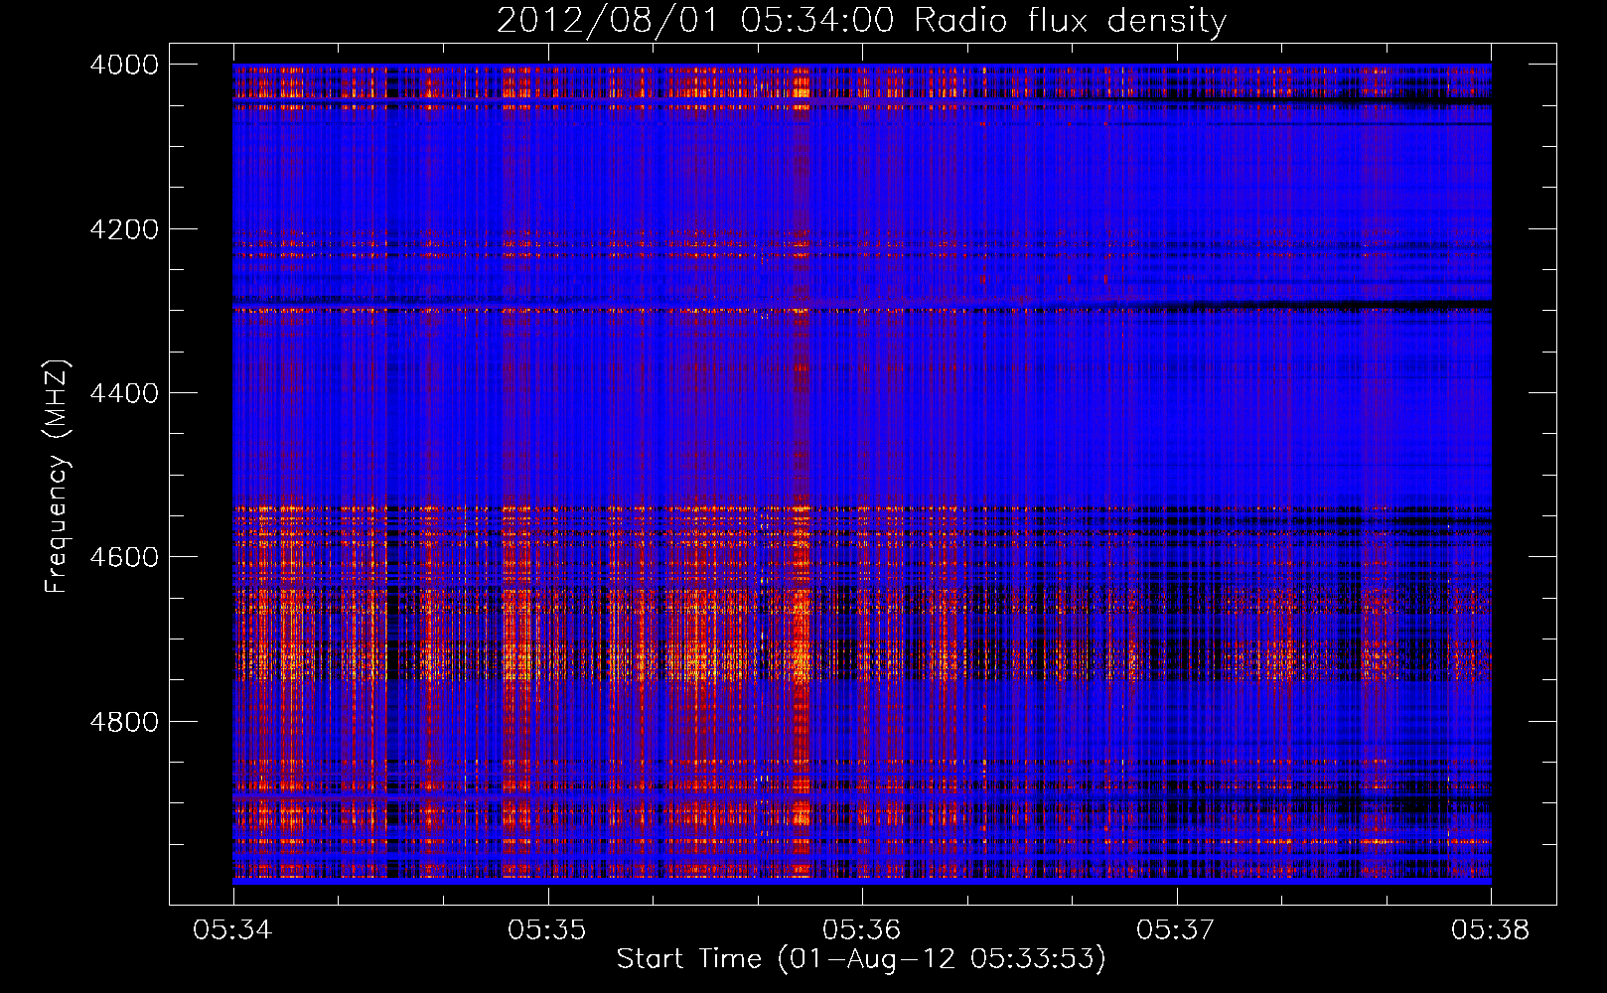The image size is (1607, 993).
Task: Click the 05:35 time tick label
Action: pos(547,930)
